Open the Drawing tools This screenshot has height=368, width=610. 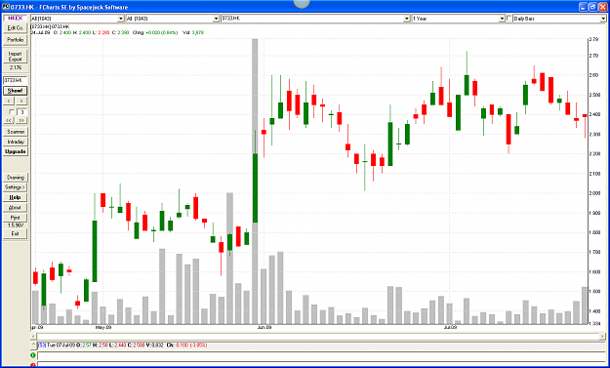(x=16, y=178)
